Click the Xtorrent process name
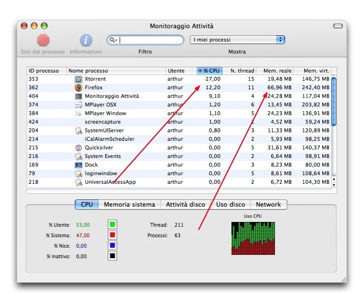 (95, 79)
